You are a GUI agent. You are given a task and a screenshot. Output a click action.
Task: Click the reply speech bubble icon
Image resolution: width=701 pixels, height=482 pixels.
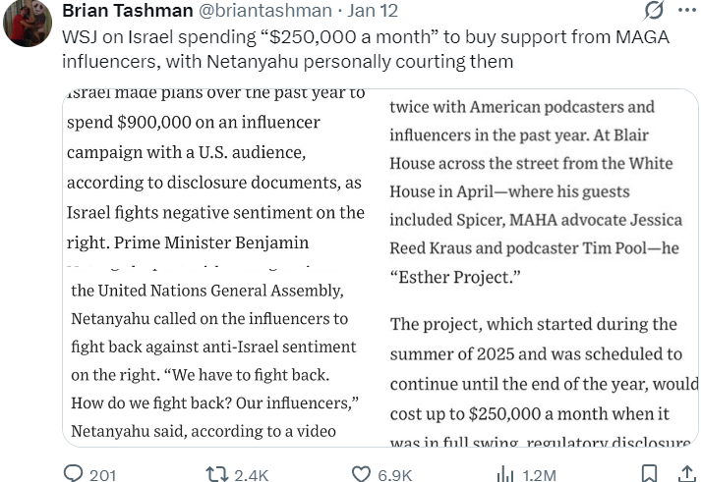point(74,474)
